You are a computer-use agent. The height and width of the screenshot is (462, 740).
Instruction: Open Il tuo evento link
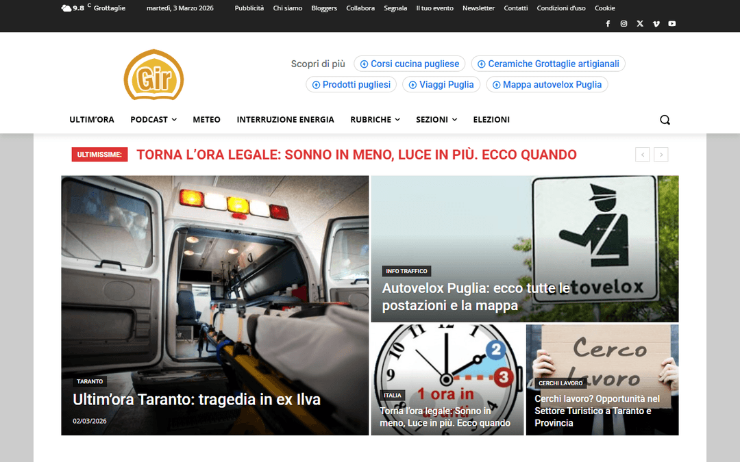434,8
